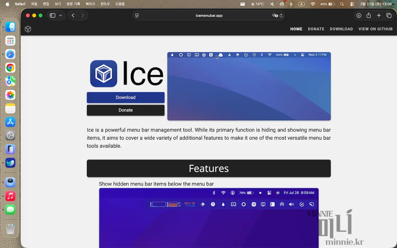
Task: Open Music from the Dock
Action: click(10, 196)
